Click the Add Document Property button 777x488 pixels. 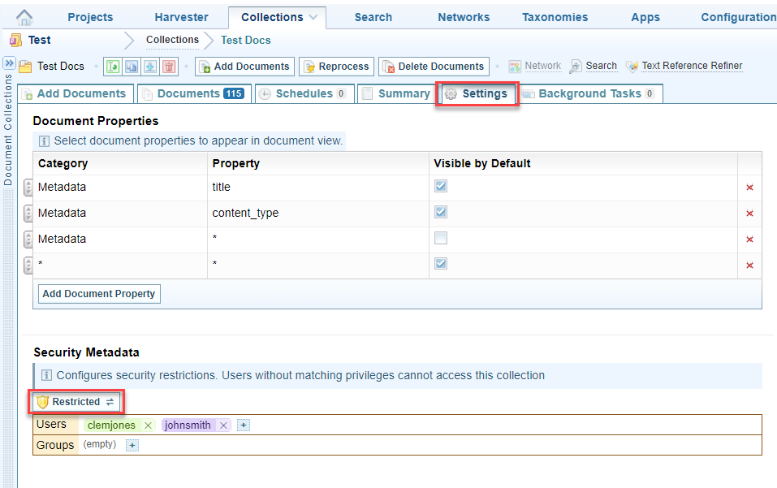tap(99, 294)
